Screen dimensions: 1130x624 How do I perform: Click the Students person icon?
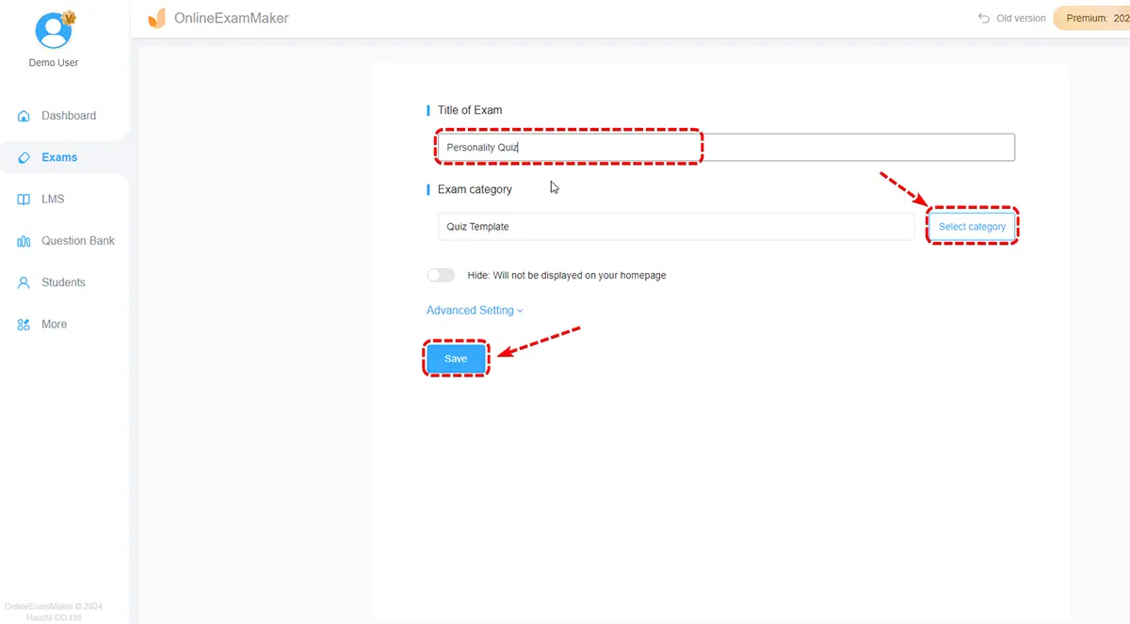pos(24,282)
